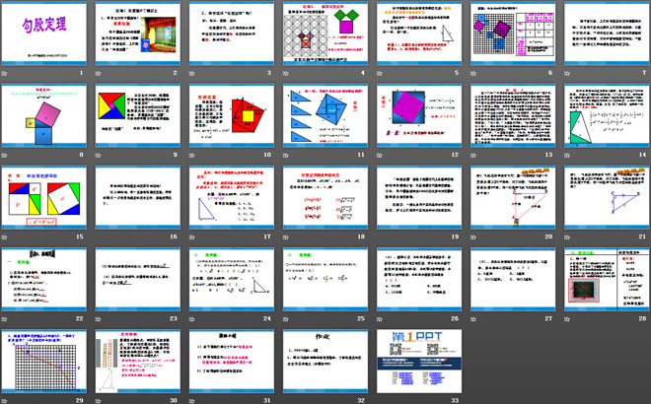Select slide 27 thumbnail

(513, 279)
